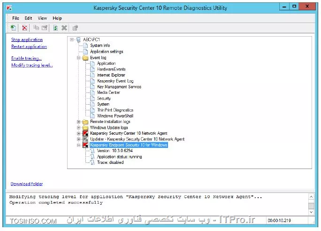Click the Event log folder icon
The image size is (321, 231).
point(85,58)
